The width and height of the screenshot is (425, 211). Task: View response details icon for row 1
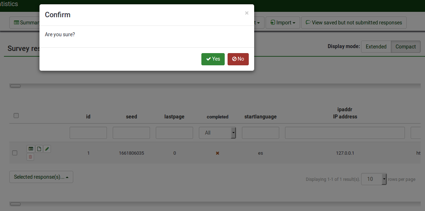click(31, 149)
